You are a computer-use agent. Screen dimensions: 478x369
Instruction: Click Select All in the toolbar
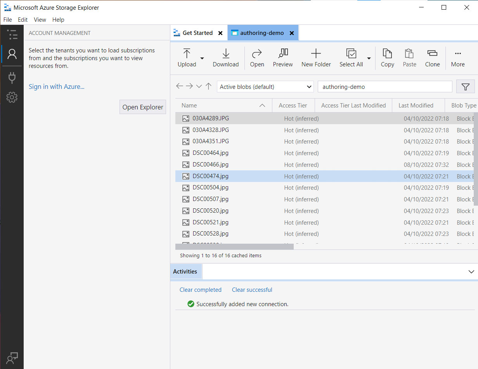coord(351,58)
